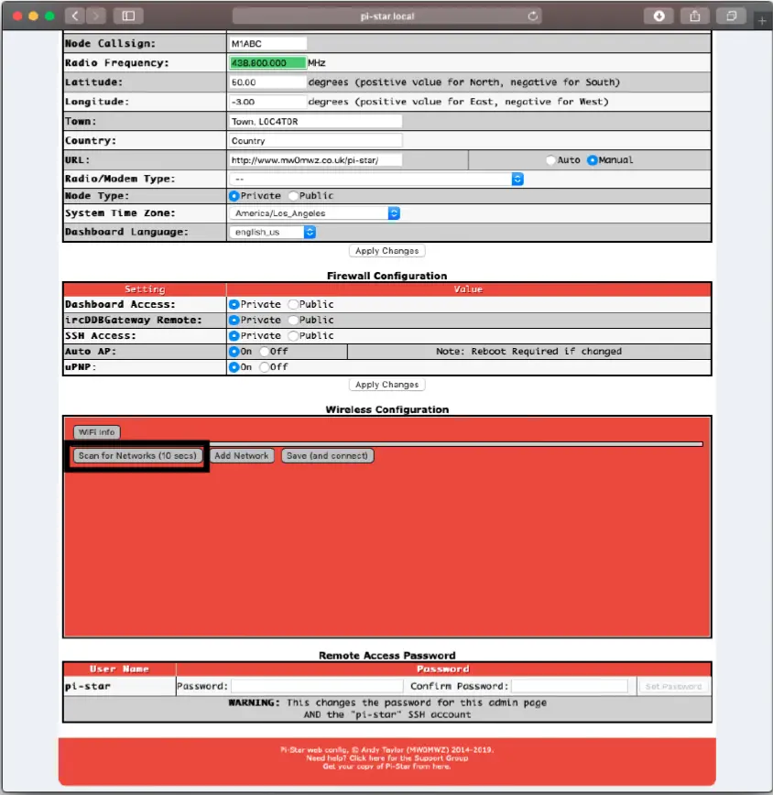The width and height of the screenshot is (773, 795).
Task: Apply Changes under general configuration
Action: tap(386, 251)
